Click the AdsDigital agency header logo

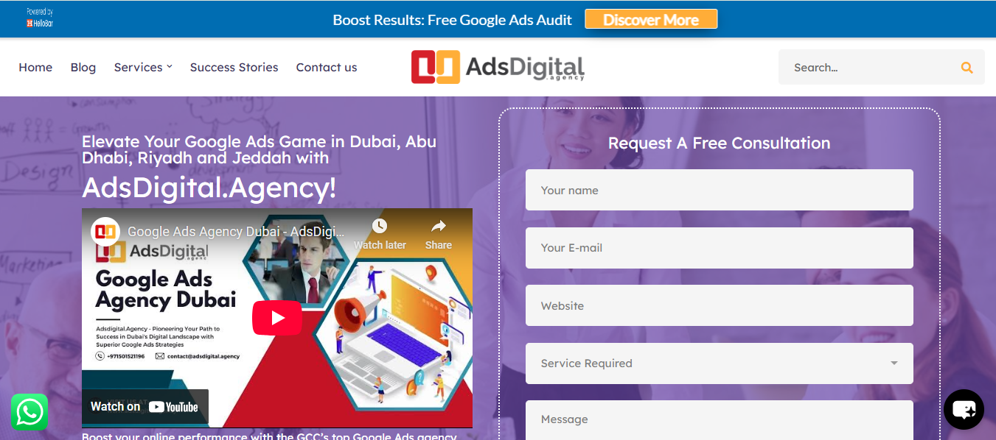pos(498,67)
